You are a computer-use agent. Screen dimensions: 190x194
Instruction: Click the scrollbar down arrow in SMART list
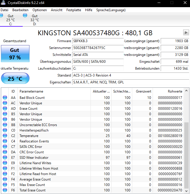(x=186, y=191)
